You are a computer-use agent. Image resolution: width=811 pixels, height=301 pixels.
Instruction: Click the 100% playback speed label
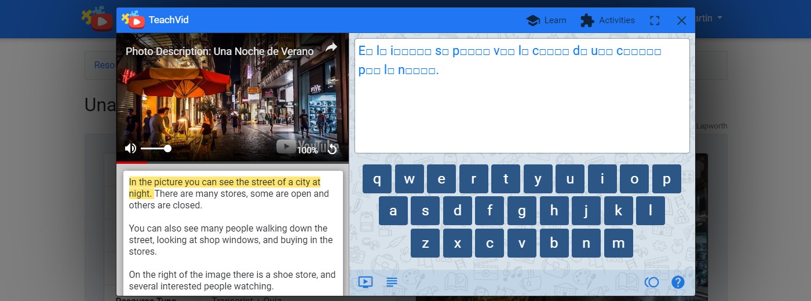(307, 150)
